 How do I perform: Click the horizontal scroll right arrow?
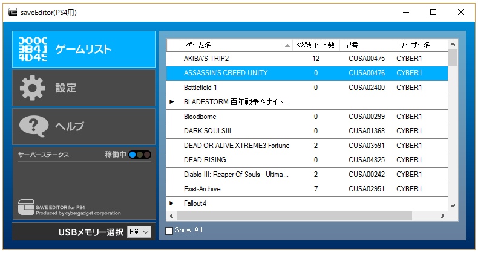pos(443,216)
